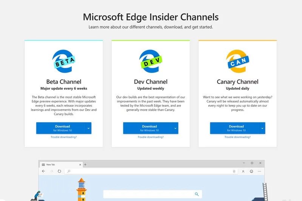Expand Canary Channel download options arrow

(x=262, y=128)
